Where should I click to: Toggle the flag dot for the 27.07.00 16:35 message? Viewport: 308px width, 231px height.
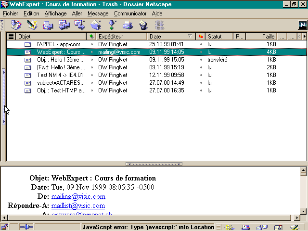click(201, 90)
